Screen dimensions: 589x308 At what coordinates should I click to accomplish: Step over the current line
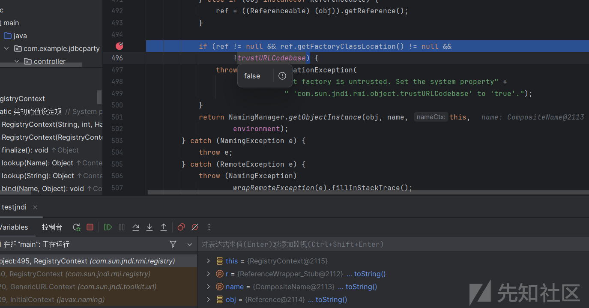pos(136,227)
